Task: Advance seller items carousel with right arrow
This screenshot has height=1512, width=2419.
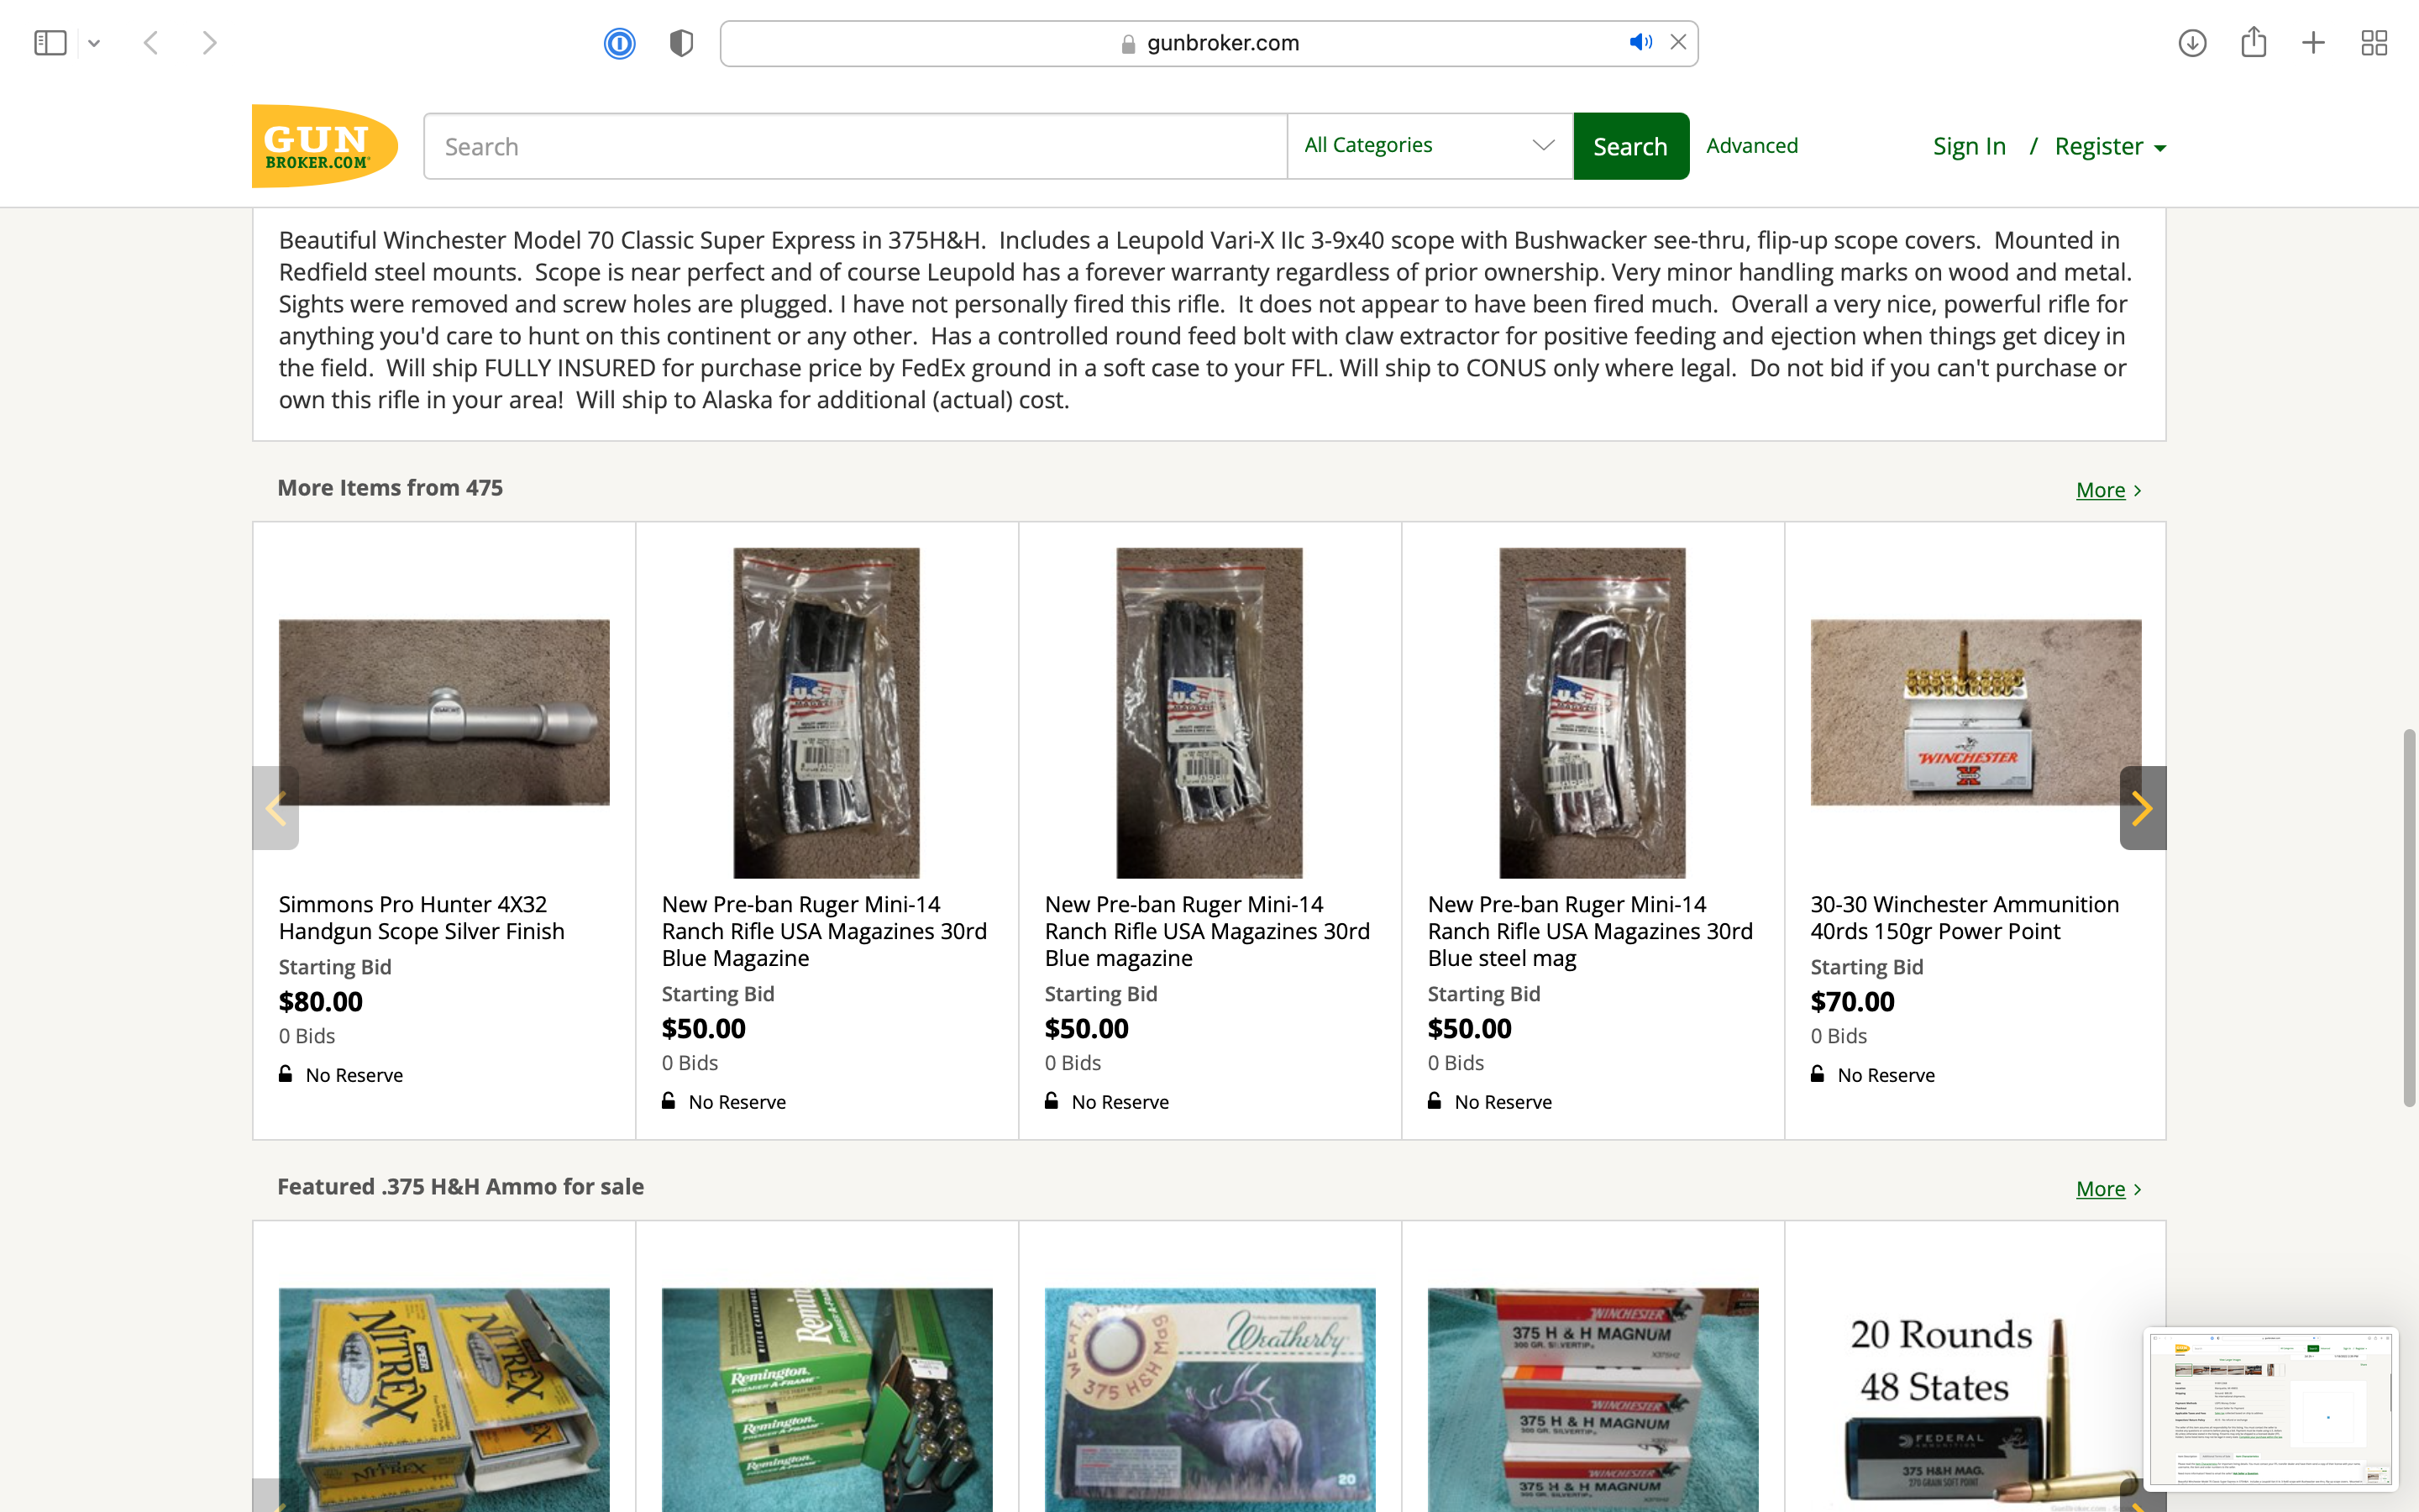Action: (x=2142, y=808)
